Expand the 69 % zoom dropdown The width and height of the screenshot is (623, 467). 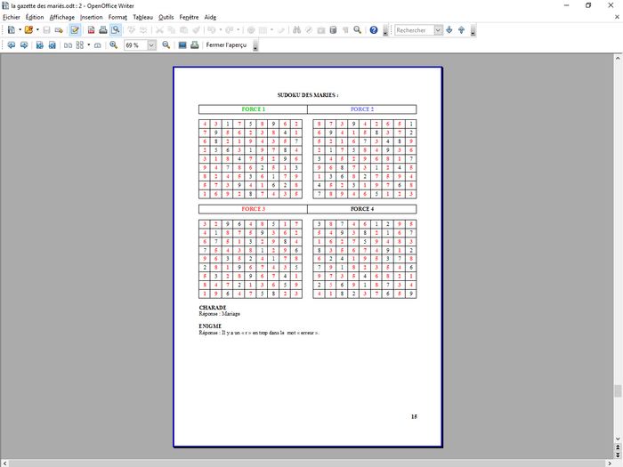pos(151,45)
